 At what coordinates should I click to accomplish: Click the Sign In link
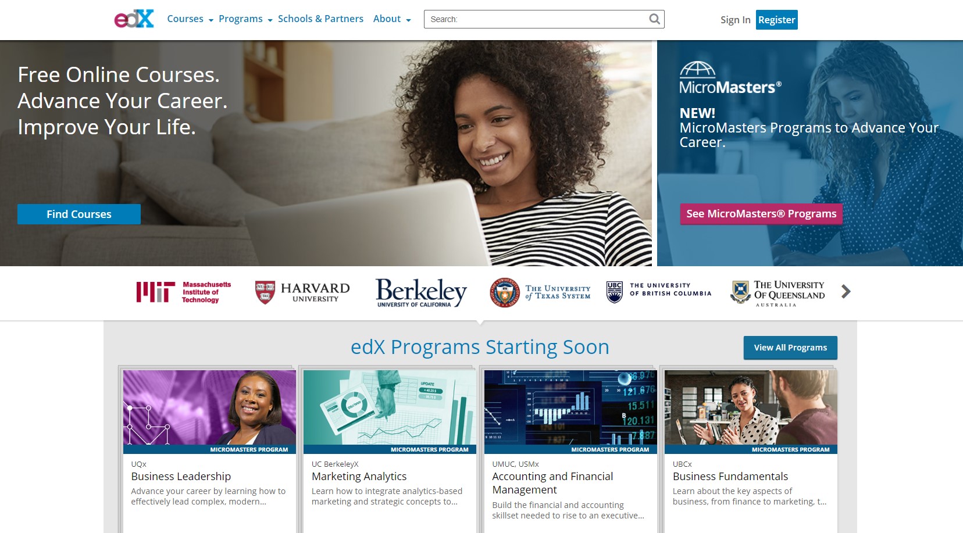click(x=735, y=20)
